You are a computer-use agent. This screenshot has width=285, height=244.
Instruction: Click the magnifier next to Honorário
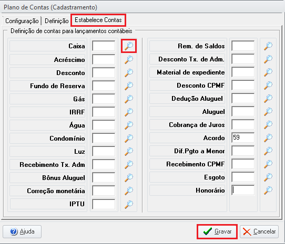click(268, 190)
